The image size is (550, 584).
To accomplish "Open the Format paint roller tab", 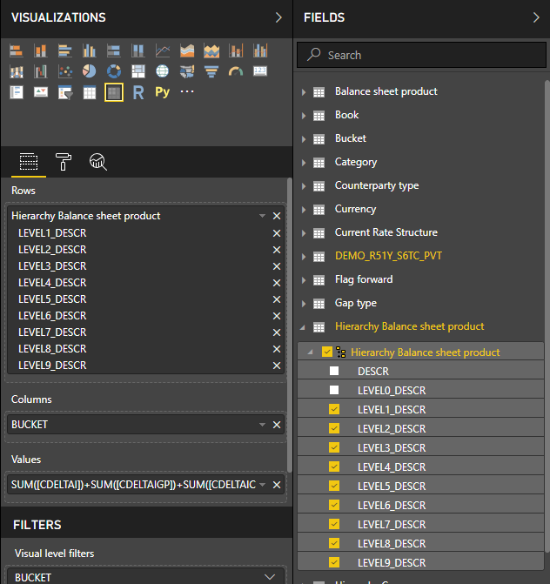I will 64,162.
